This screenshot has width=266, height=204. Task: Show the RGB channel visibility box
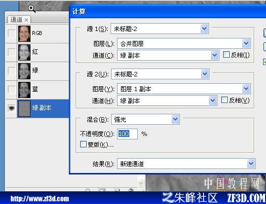coord(11,34)
